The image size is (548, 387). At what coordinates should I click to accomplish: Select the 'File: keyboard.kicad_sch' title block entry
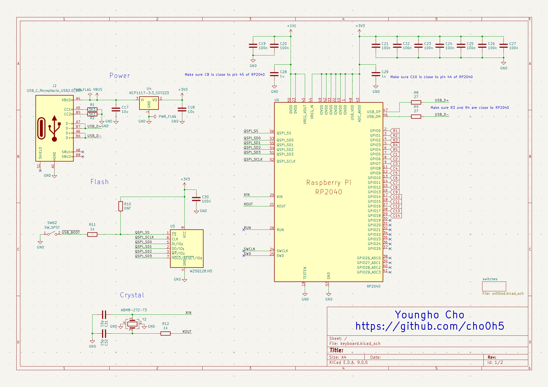pyautogui.click(x=355, y=343)
